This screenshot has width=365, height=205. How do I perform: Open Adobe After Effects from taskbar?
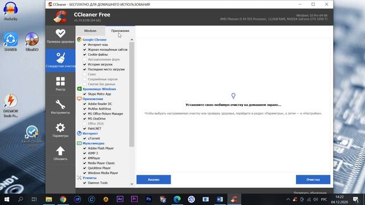coord(120,199)
